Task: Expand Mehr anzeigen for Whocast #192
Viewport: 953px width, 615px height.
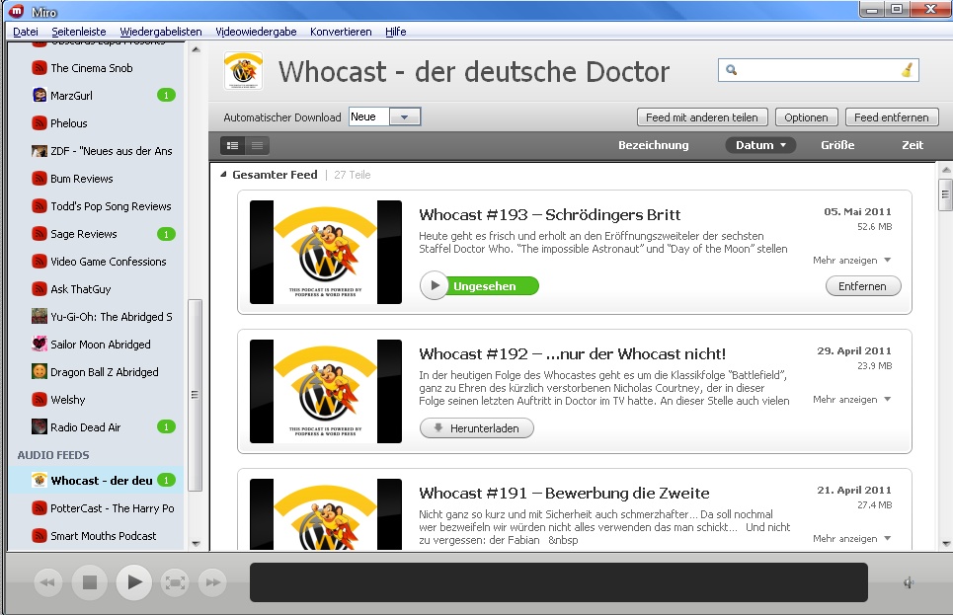Action: point(851,400)
